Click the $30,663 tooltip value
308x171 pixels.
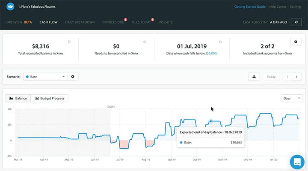(x=236, y=142)
